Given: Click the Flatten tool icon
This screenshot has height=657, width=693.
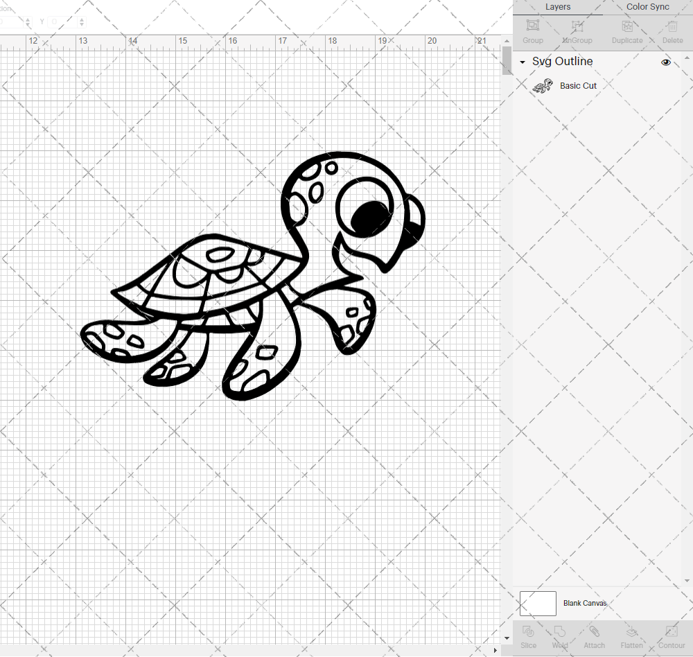Looking at the screenshot, I should (x=631, y=631).
